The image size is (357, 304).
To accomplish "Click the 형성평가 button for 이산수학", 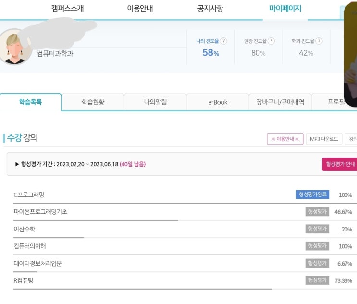I will (317, 229).
